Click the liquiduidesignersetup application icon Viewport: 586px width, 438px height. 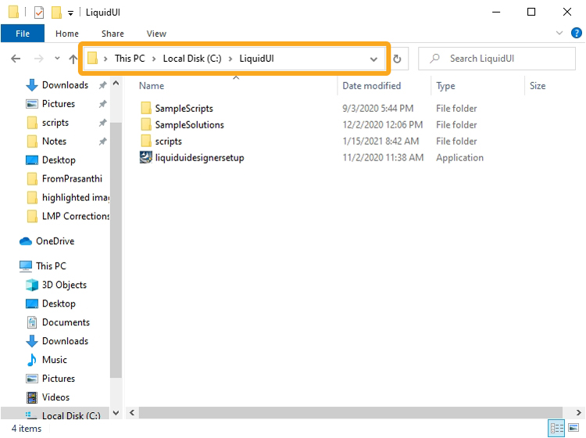click(x=145, y=157)
